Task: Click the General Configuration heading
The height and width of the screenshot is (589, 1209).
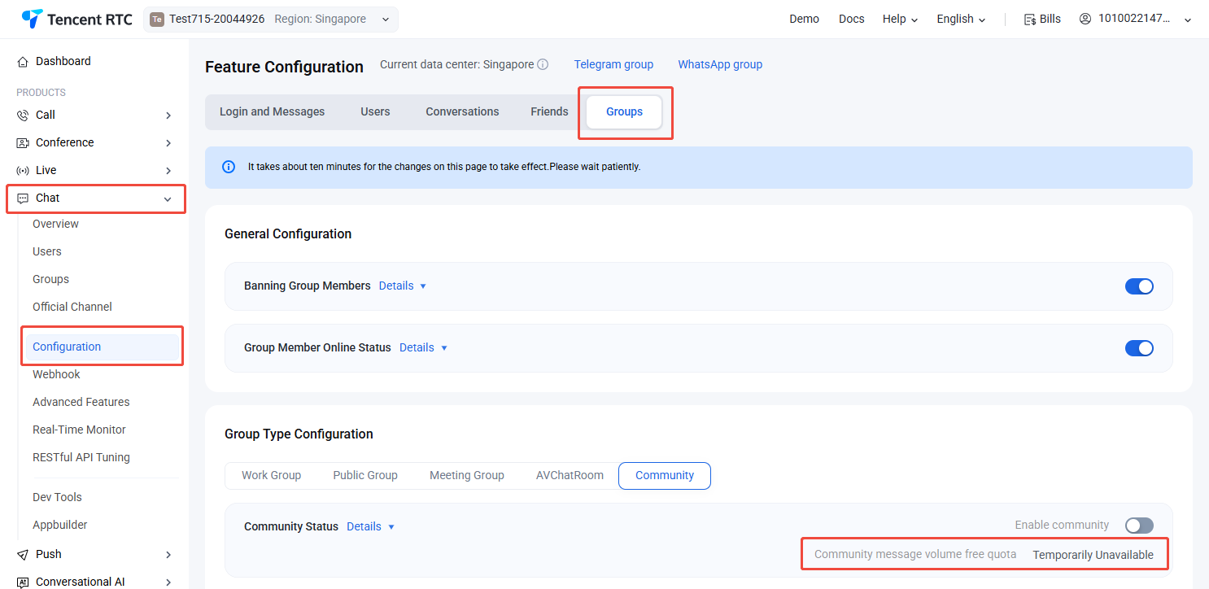Action: click(x=288, y=234)
